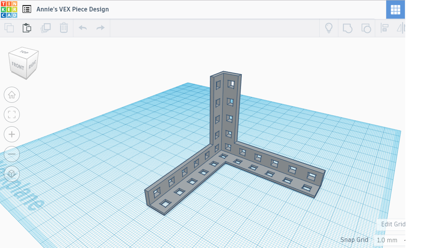
Task: Toggle Show All lightbulb icon
Action: pyautogui.click(x=328, y=28)
